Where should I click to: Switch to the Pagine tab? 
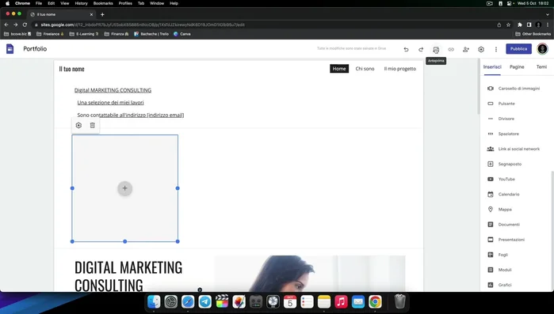(x=517, y=67)
